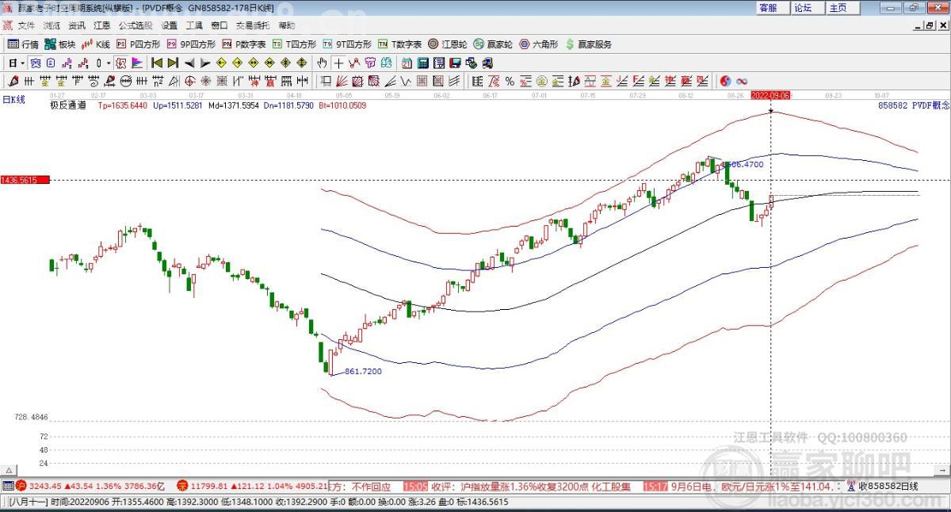Open the 公式选股 menu
The width and height of the screenshot is (951, 512).
tap(136, 25)
